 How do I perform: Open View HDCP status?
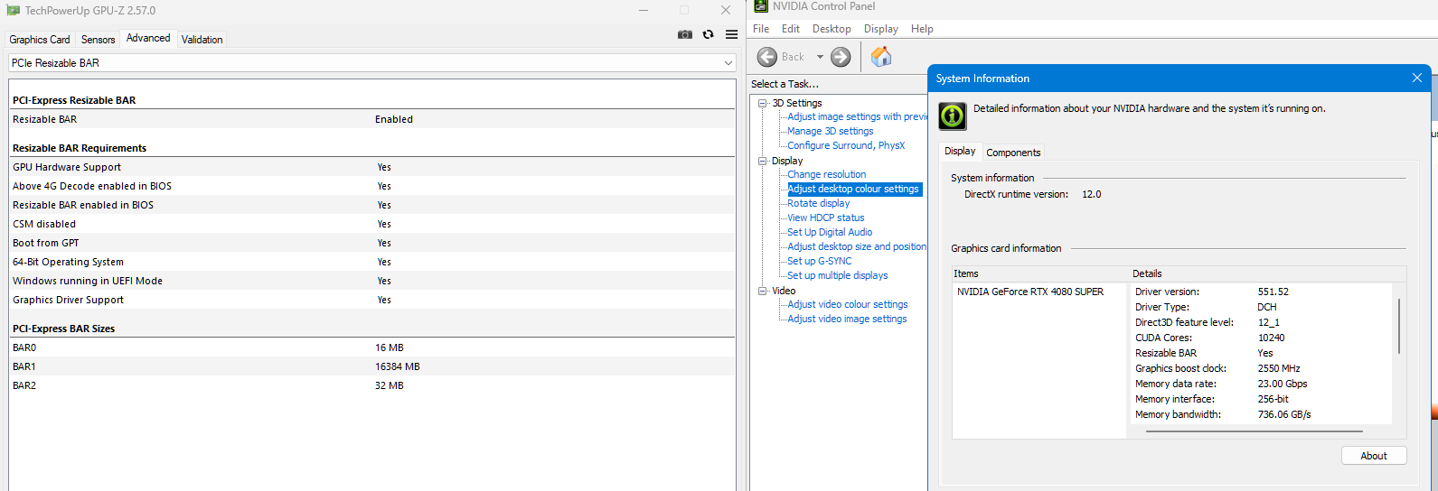coord(825,218)
